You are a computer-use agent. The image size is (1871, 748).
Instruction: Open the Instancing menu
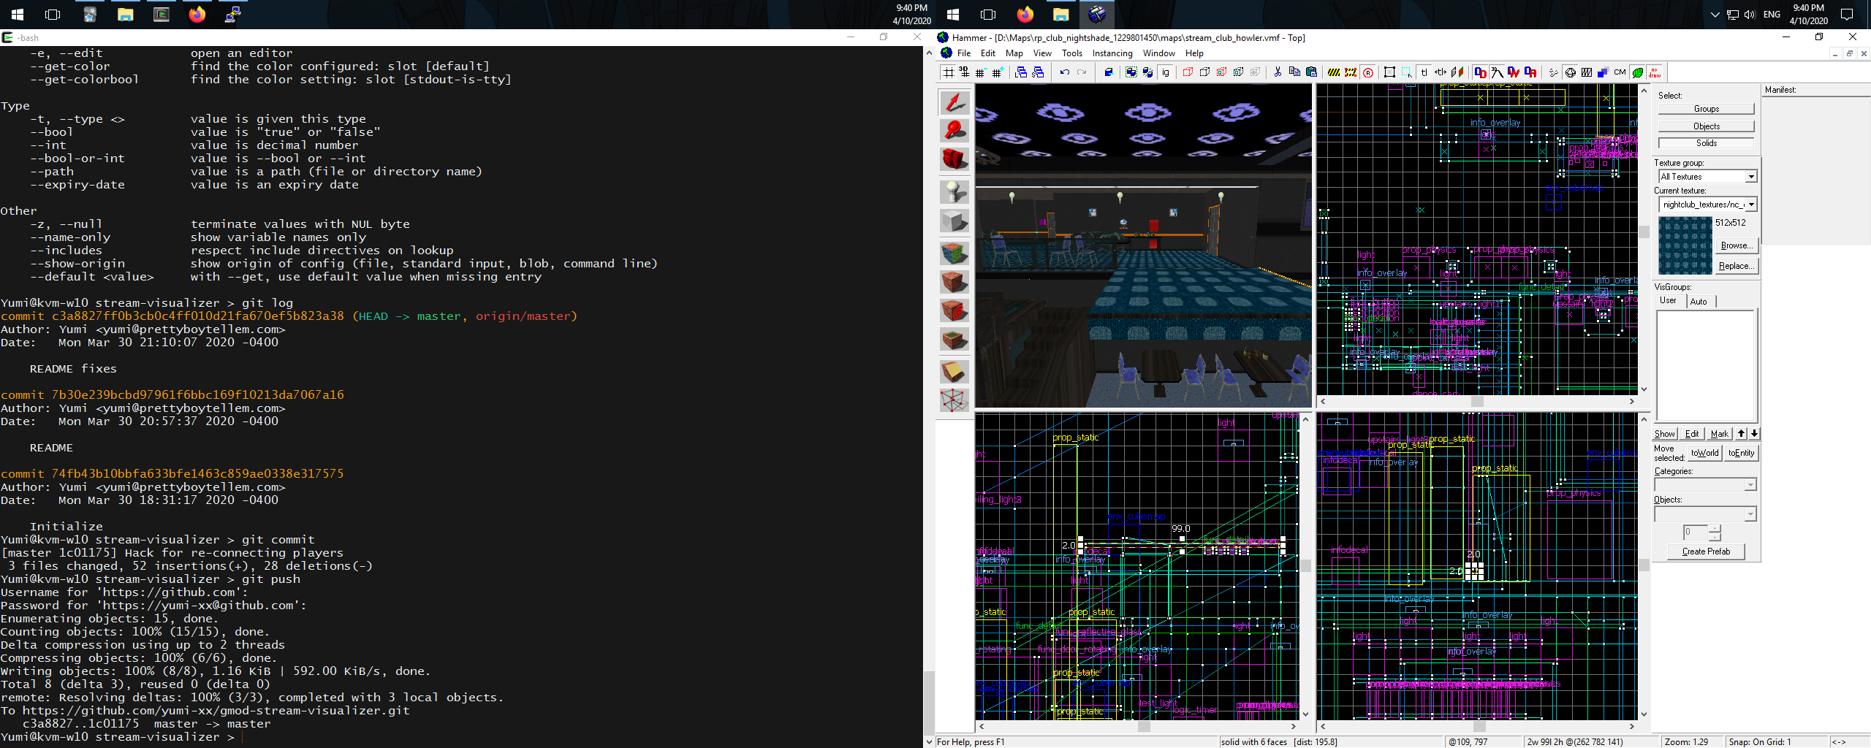[1112, 53]
